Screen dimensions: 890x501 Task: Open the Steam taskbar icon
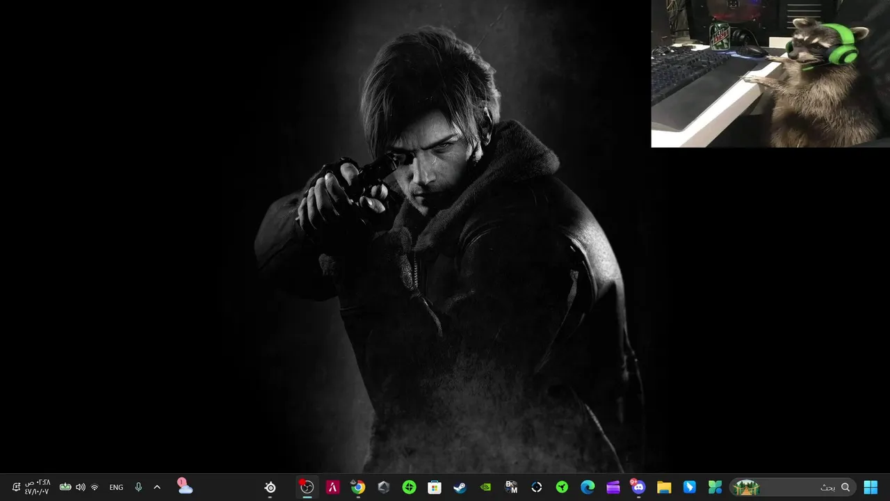pyautogui.click(x=460, y=487)
